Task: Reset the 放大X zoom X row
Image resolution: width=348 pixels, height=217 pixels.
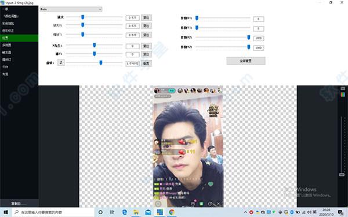Action: pos(146,26)
